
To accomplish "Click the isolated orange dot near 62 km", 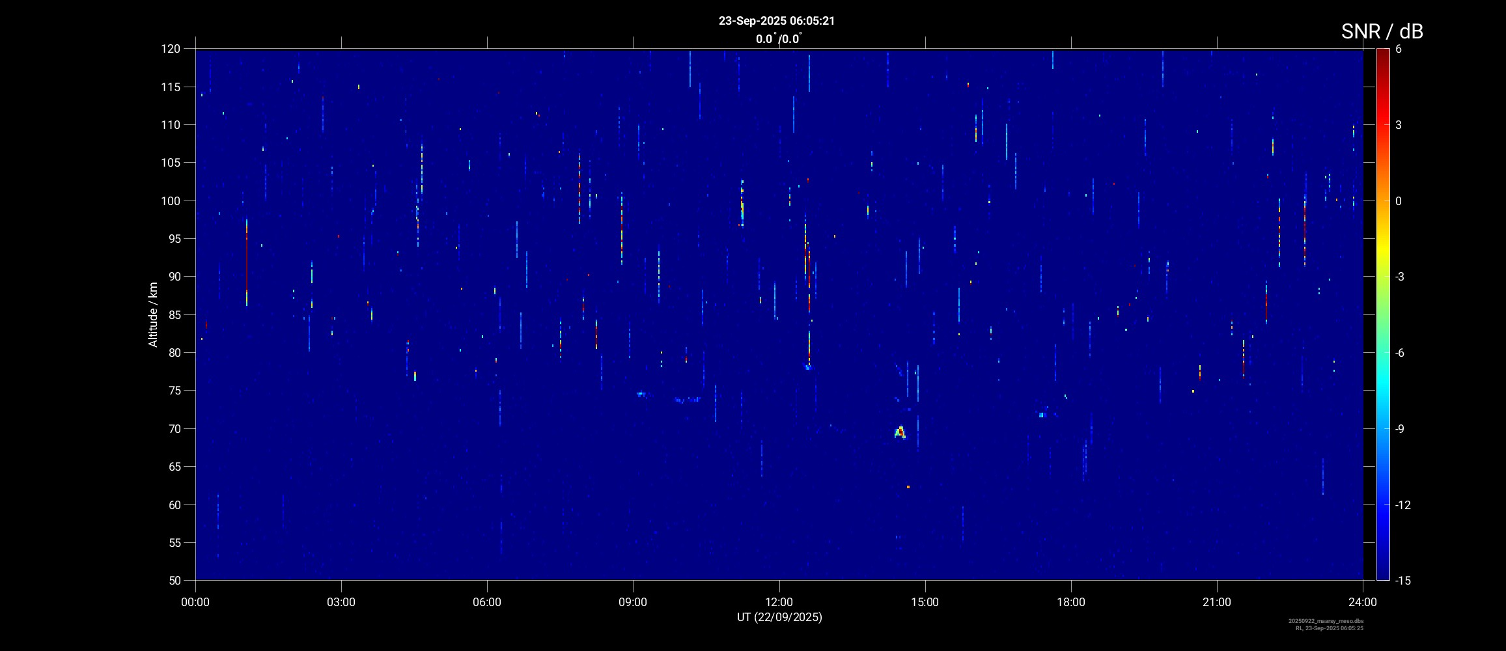I will click(x=908, y=487).
